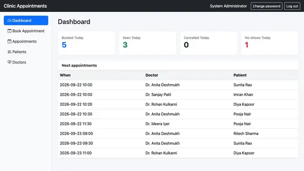Select the Cancelled Today value 0
This screenshot has width=304, height=171.
pos(186,45)
